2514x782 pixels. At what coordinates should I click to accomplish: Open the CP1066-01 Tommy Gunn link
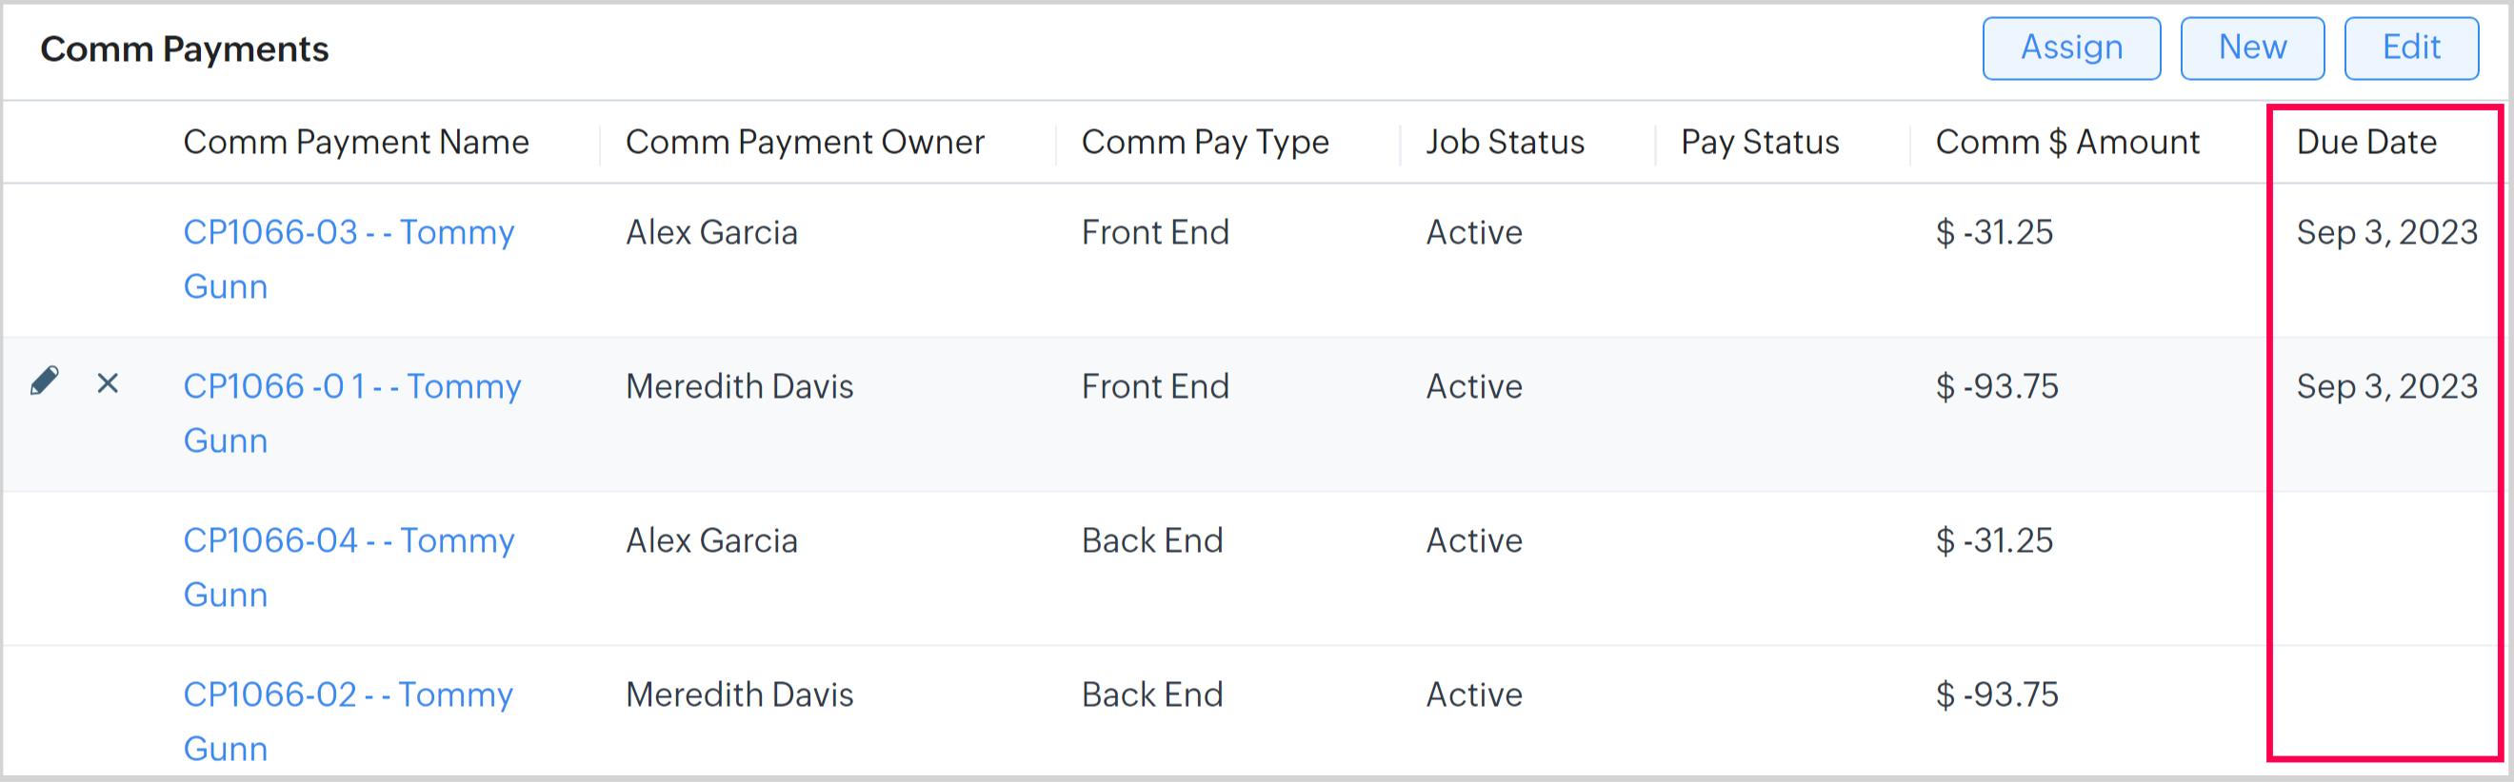pos(351,387)
